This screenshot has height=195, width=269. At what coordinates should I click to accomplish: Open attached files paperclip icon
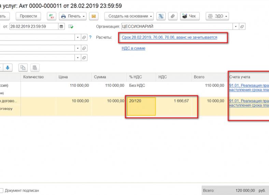pyautogui.click(x=173, y=16)
